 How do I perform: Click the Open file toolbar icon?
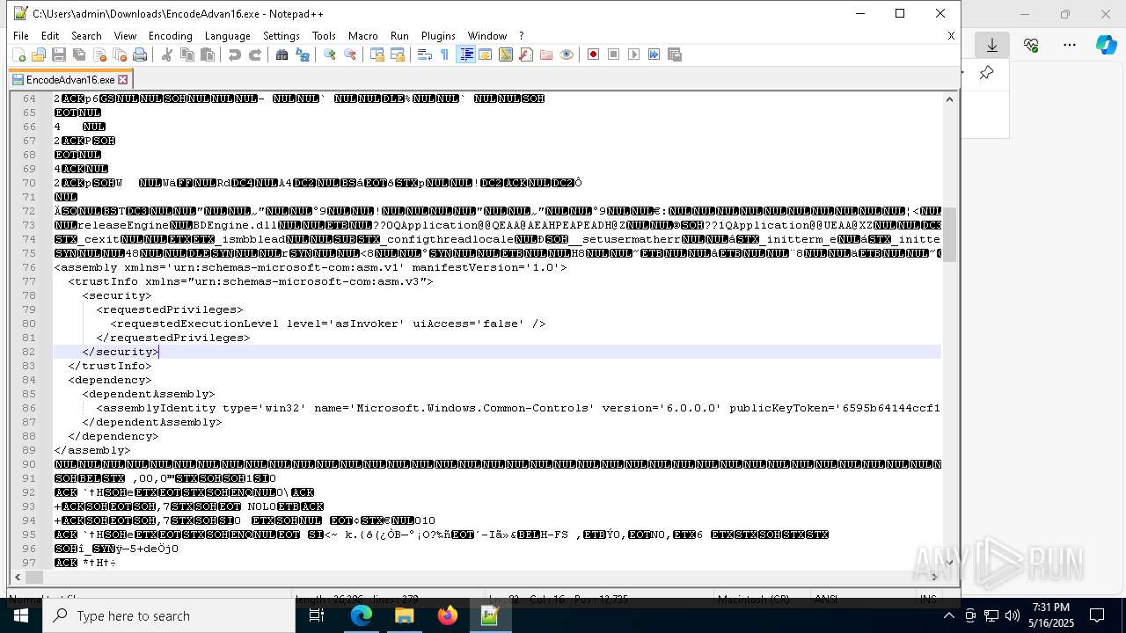pos(39,55)
